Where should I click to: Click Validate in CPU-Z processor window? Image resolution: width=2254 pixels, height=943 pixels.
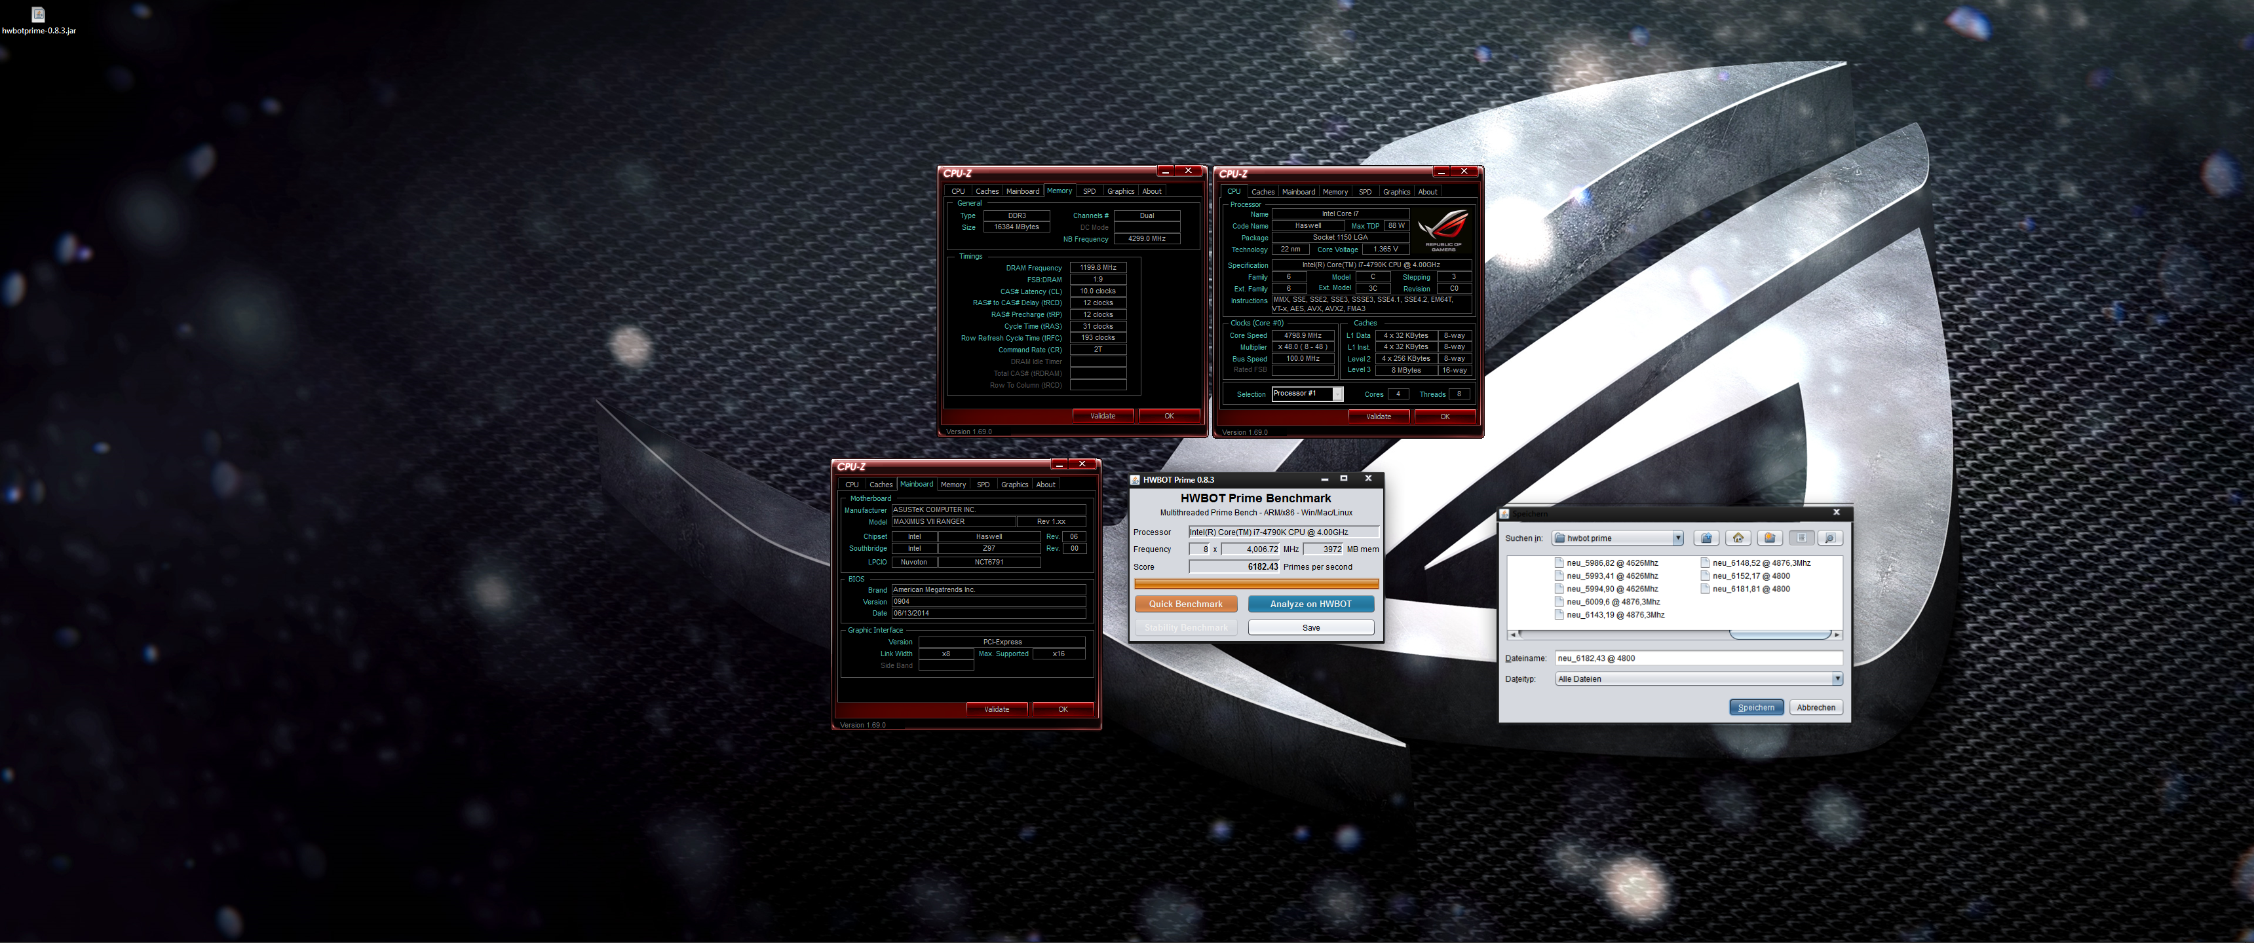(1378, 417)
